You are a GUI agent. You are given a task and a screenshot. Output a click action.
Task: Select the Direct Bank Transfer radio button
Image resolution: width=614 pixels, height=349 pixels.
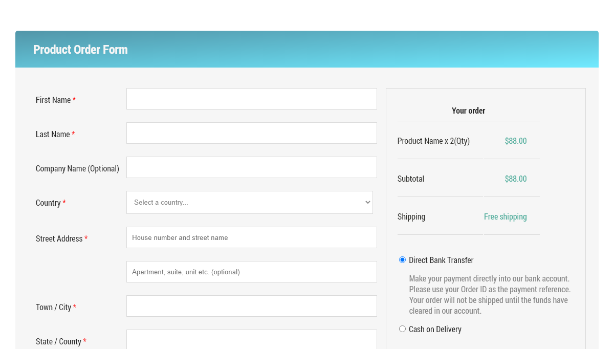(402, 260)
